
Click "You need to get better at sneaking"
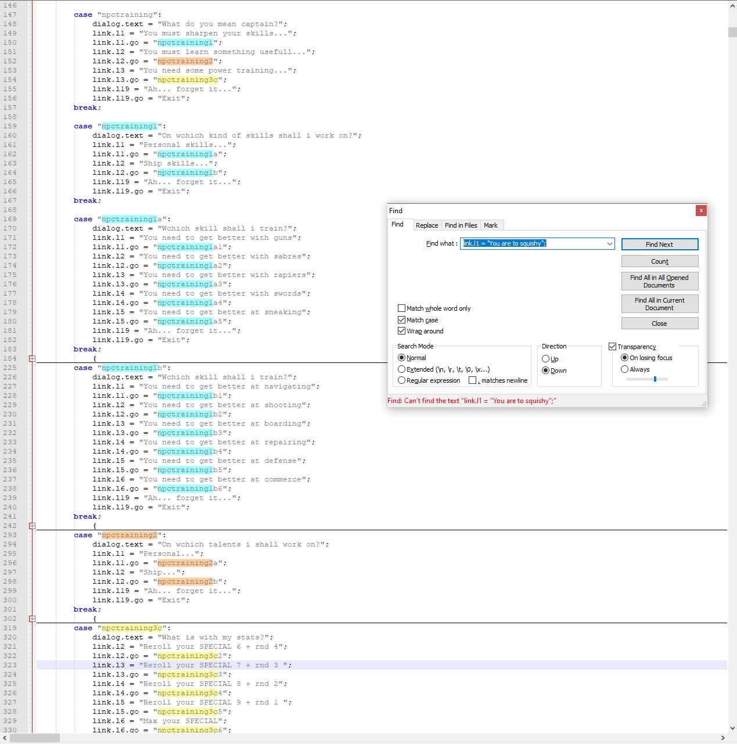click(224, 312)
